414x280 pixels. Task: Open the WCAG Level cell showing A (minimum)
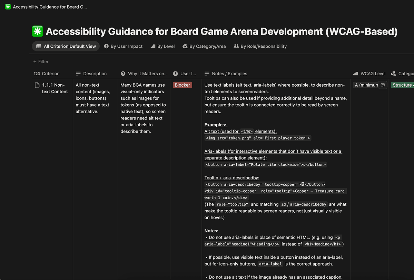coord(367,85)
